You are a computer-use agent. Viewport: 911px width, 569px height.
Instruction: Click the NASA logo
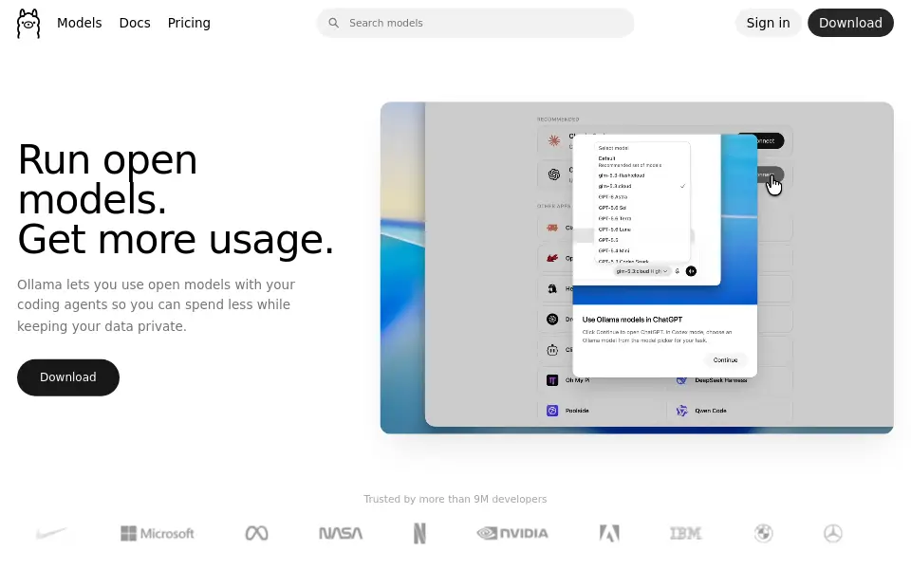341,533
